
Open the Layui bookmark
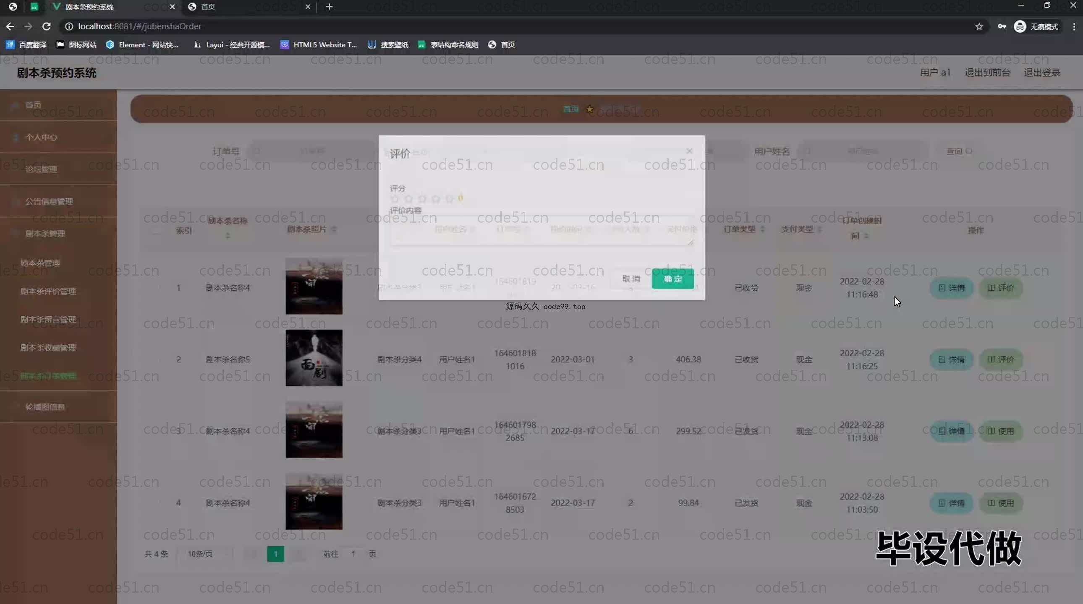click(232, 44)
